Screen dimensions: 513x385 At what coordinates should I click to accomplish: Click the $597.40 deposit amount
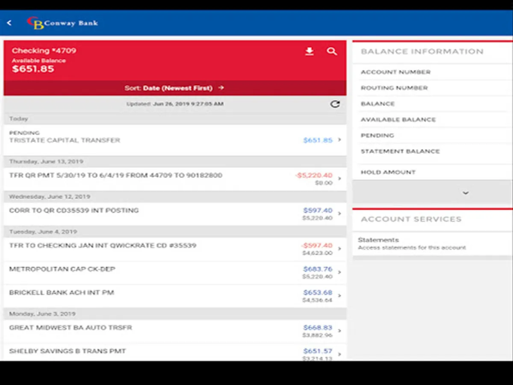(x=318, y=210)
